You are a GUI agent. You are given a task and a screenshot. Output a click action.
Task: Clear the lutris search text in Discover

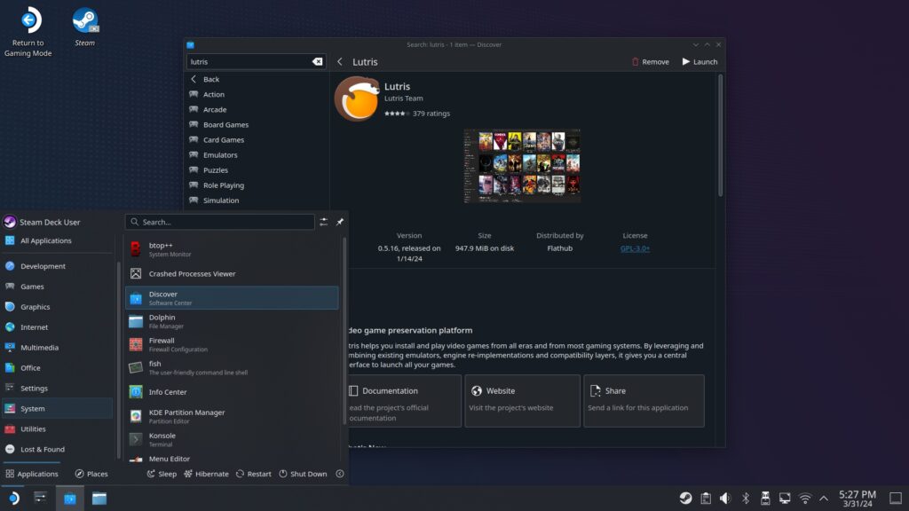tap(317, 61)
